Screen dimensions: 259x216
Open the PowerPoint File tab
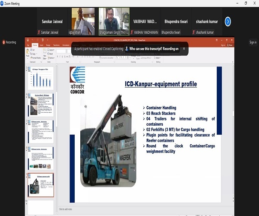tap(28, 45)
